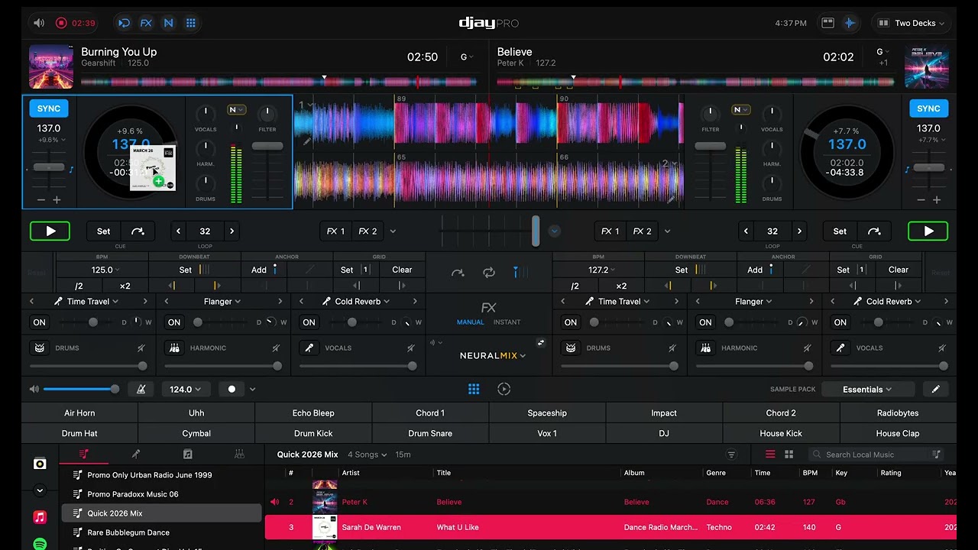This screenshot has height=550, width=978.
Task: Click the metronome icon in sampler bar
Action: coord(141,389)
